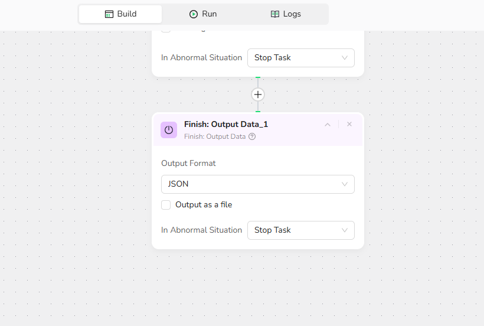Switch to the Run tab
Screen dimensions: 484x326
(x=203, y=14)
